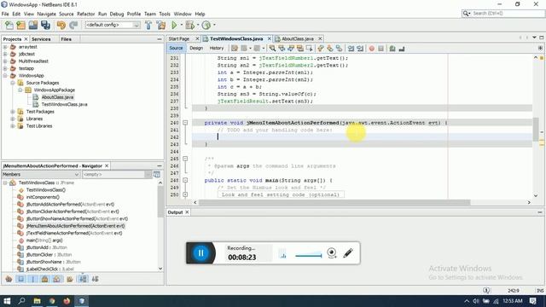The image size is (546, 307).
Task: Click the Find Selection magnifier icon in editor toolbar
Action: tap(272, 49)
